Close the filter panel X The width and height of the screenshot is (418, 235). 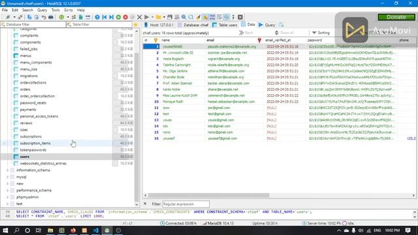point(145,204)
